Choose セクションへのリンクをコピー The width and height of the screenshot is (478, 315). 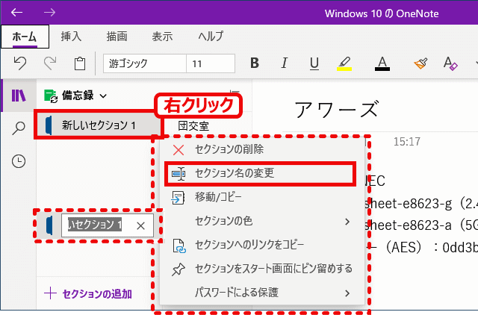(x=262, y=245)
